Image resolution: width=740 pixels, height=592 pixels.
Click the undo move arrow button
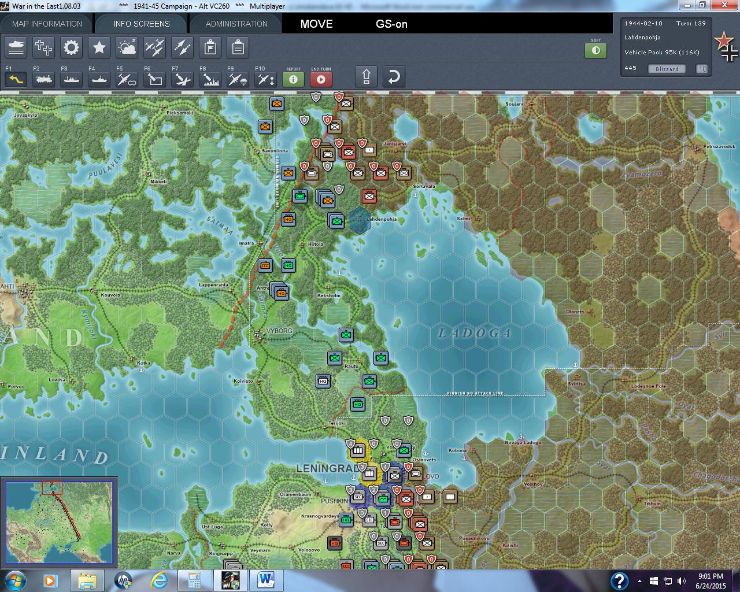(394, 77)
